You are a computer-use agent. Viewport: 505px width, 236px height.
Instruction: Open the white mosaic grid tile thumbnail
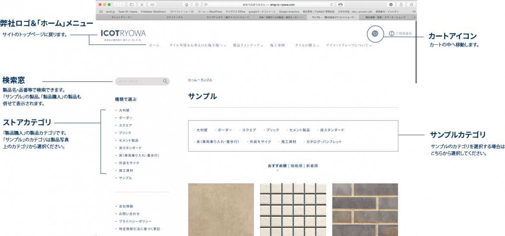(293, 210)
